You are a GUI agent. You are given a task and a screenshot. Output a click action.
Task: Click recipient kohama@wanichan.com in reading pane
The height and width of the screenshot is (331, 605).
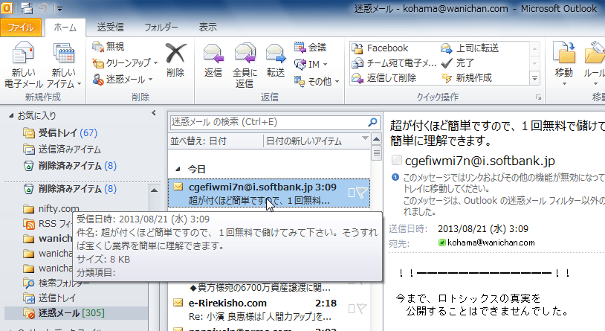tap(491, 242)
